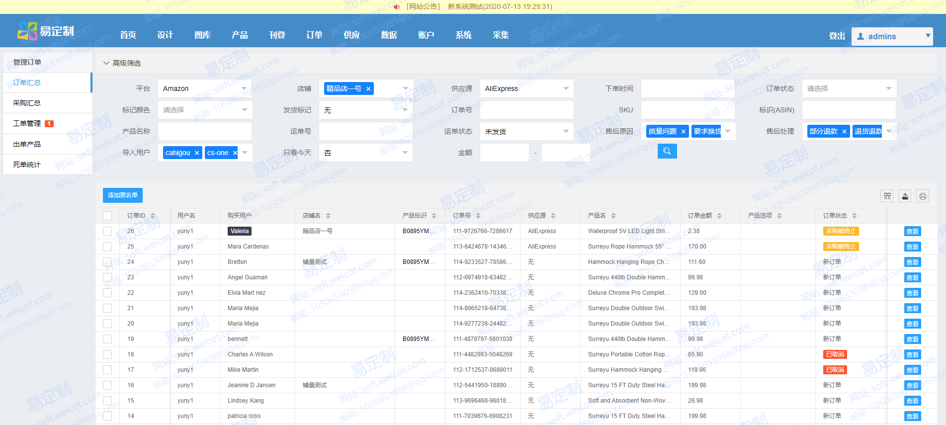Open the 平台 dropdown showing Amazon
946x425 pixels.
coord(205,88)
